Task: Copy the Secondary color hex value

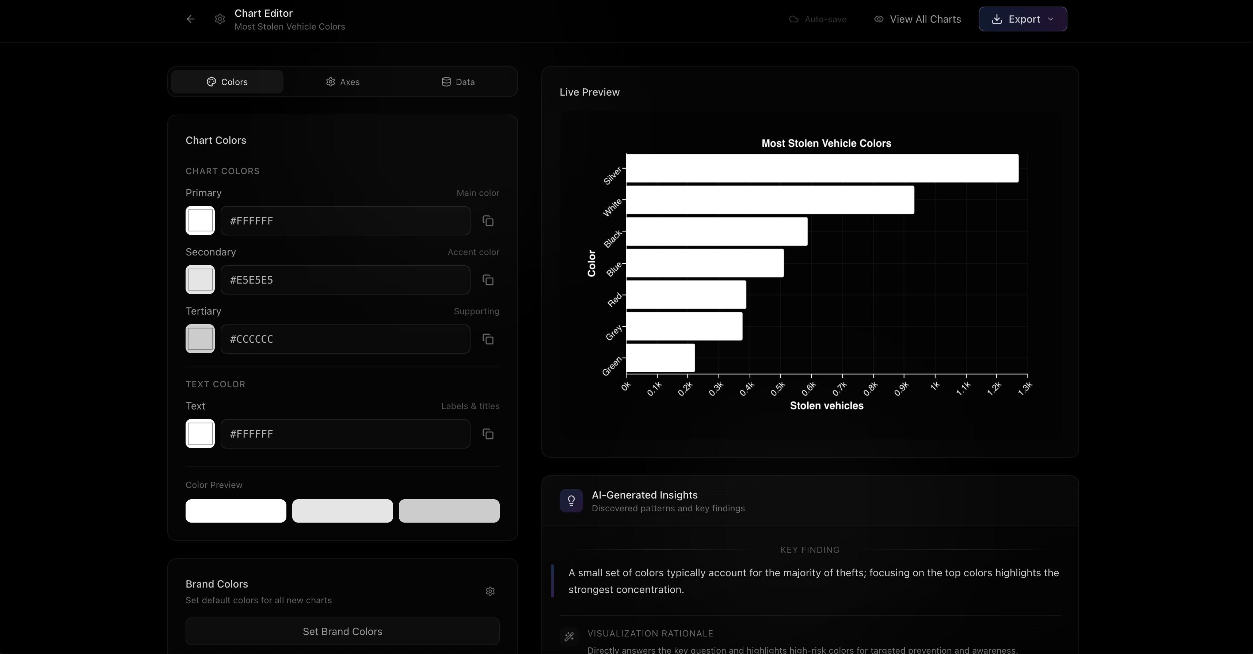Action: 488,280
